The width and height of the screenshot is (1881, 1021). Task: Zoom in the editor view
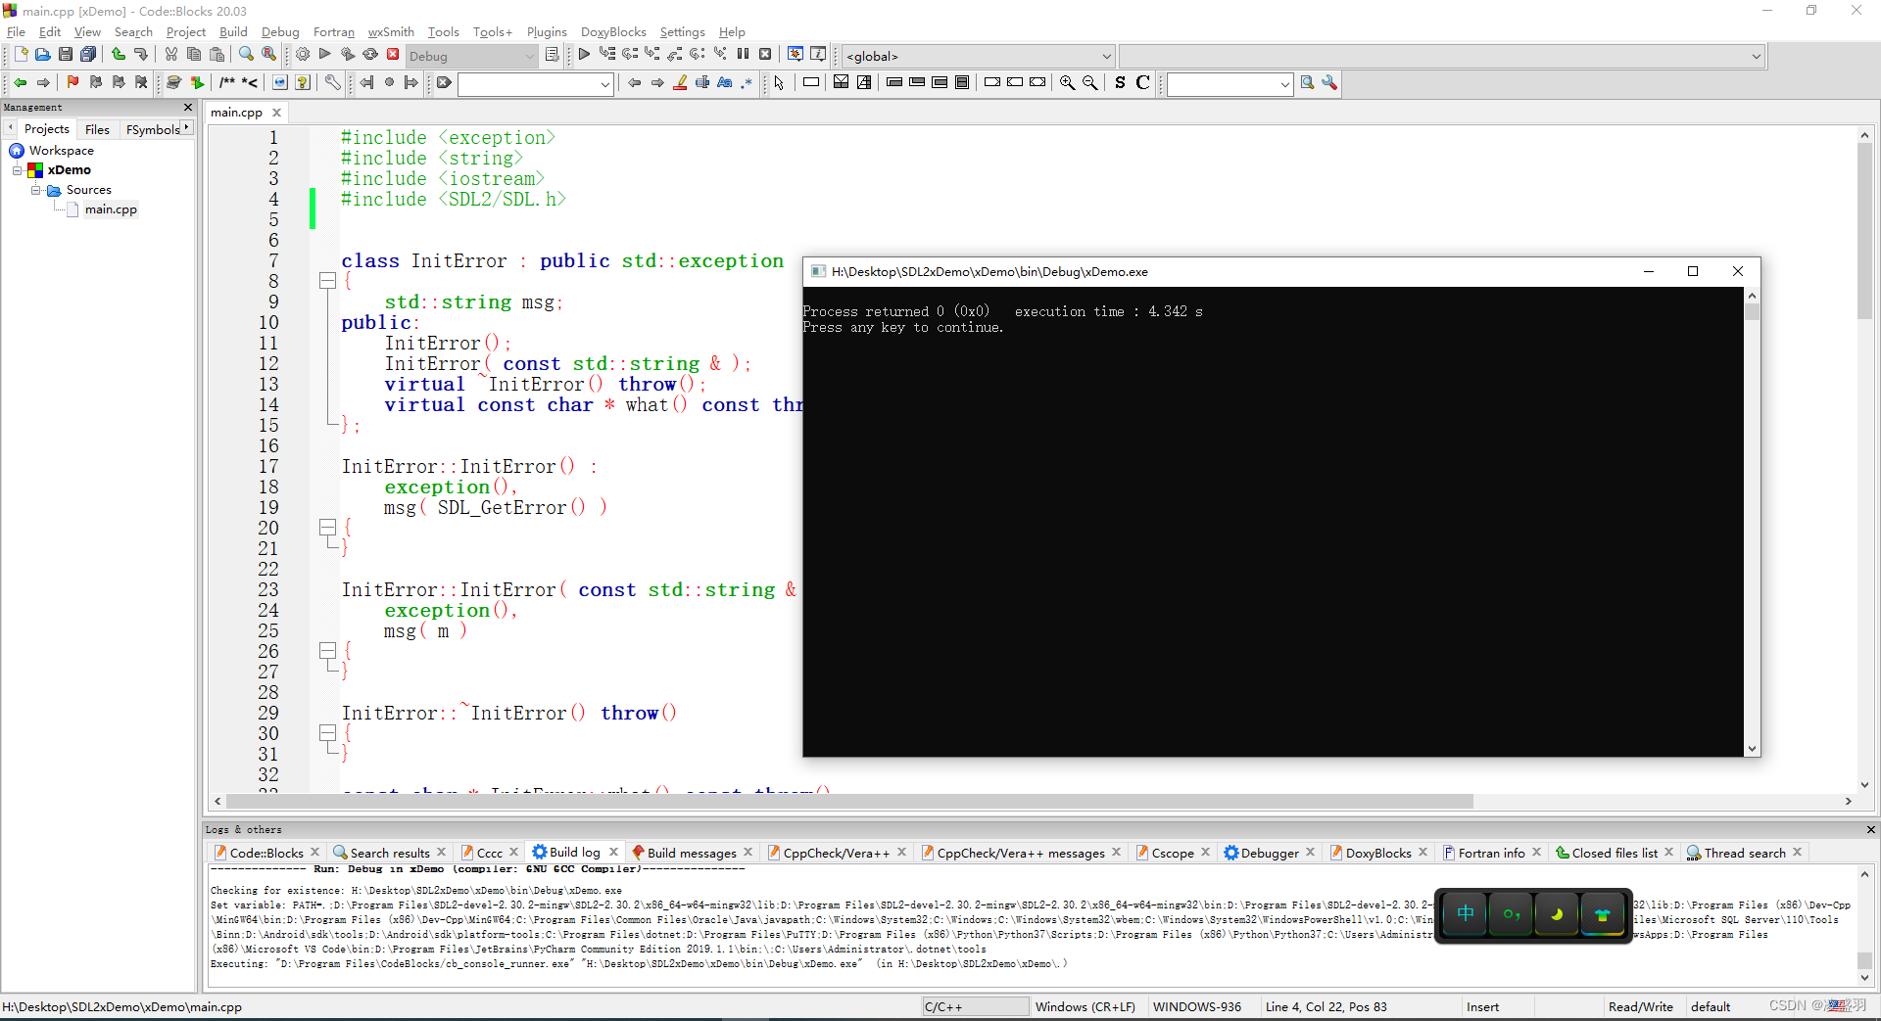click(1067, 83)
